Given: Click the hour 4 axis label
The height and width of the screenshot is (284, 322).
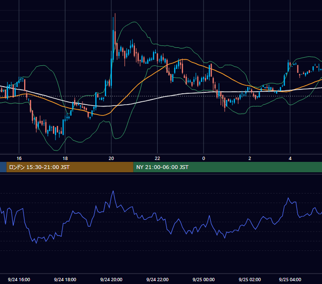Looking at the screenshot, I should 290,158.
